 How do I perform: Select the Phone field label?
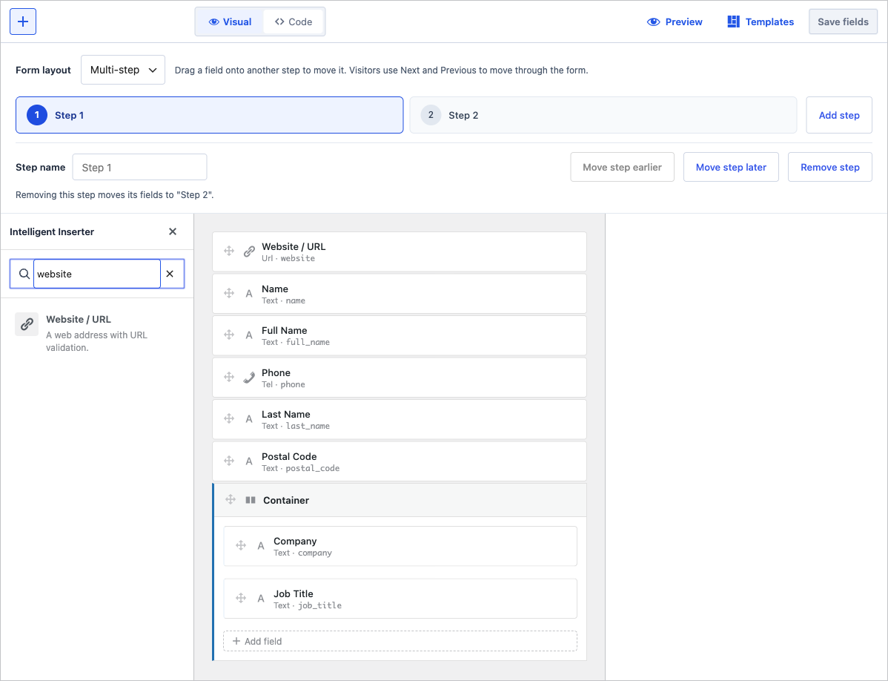pyautogui.click(x=276, y=373)
